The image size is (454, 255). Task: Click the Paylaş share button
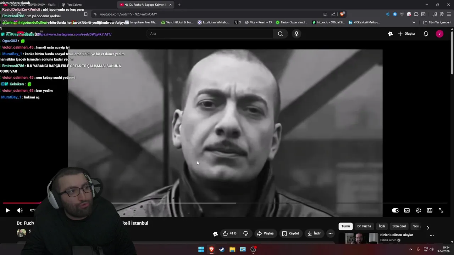265,233
